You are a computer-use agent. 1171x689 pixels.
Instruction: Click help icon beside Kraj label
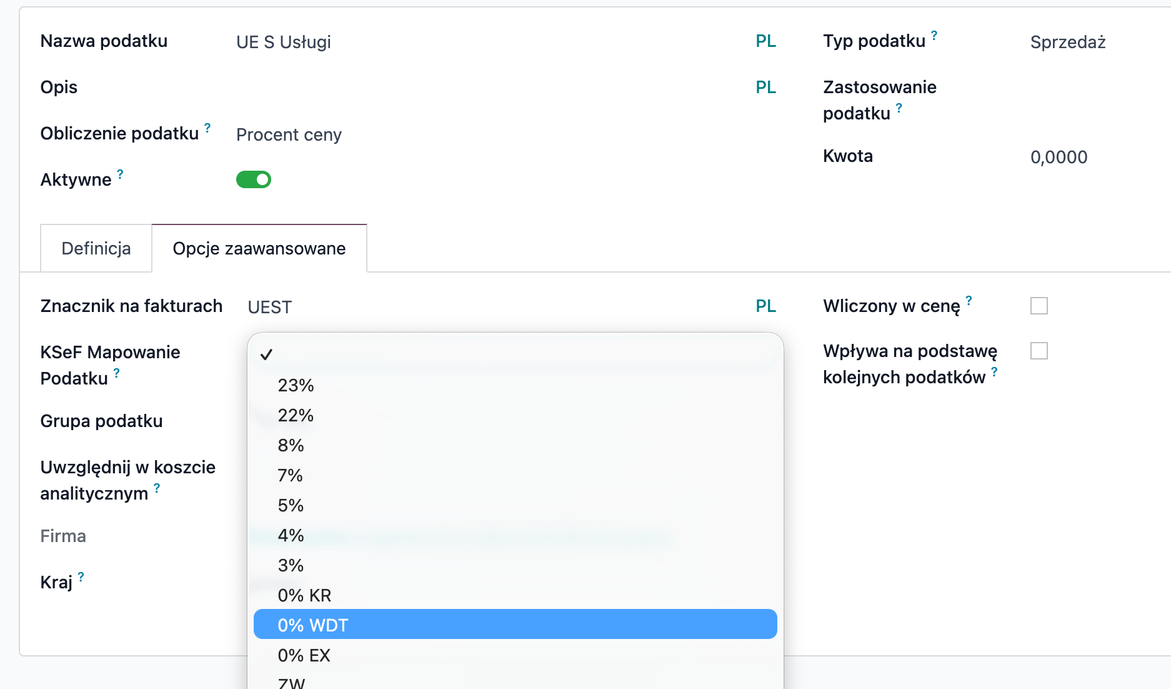pos(81,577)
